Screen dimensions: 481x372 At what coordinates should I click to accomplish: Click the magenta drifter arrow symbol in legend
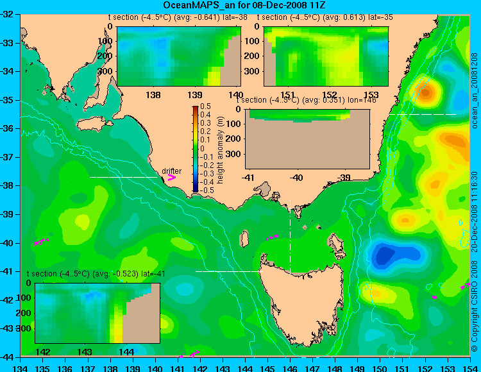pyautogui.click(x=171, y=178)
